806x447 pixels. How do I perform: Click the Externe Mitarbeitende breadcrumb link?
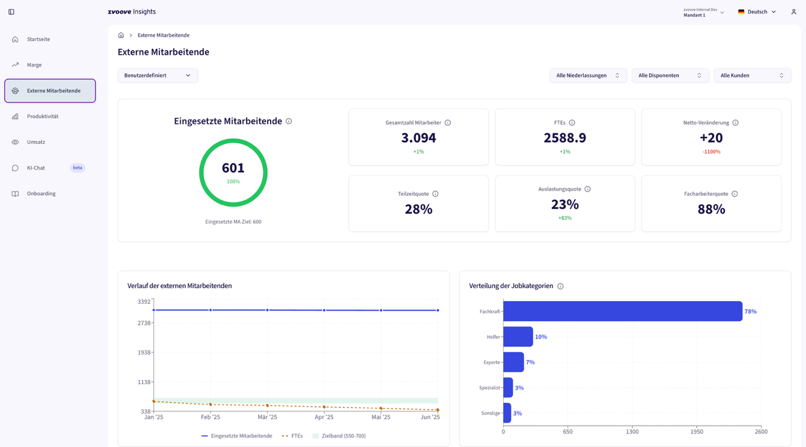[x=164, y=36]
